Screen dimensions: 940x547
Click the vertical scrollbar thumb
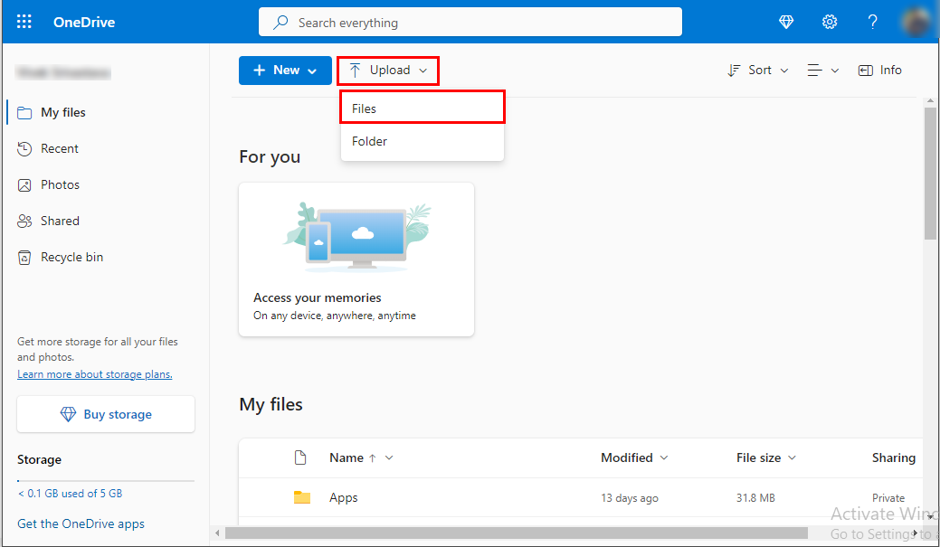pos(930,174)
